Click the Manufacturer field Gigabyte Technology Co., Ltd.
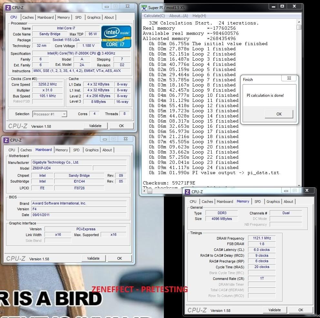Image resolution: width=320 pixels, height=318 pixels. pyautogui.click(x=79, y=163)
